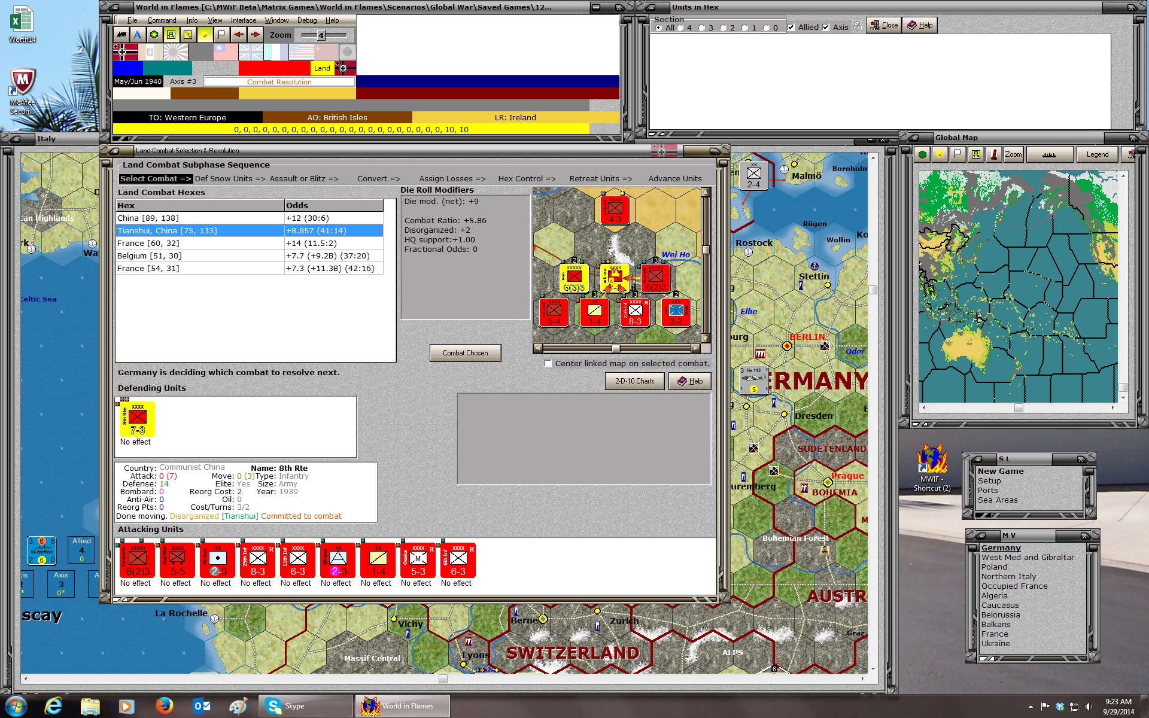Viewport: 1149px width, 718px height.
Task: Click Help in Land Combat window
Action: 689,381
